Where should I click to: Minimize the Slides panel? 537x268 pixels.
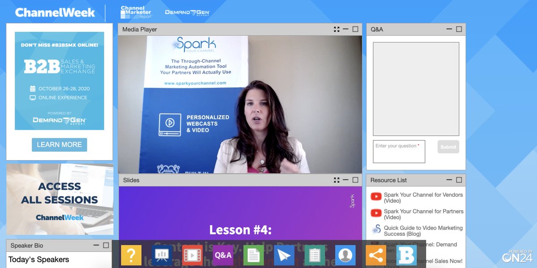[x=345, y=180]
